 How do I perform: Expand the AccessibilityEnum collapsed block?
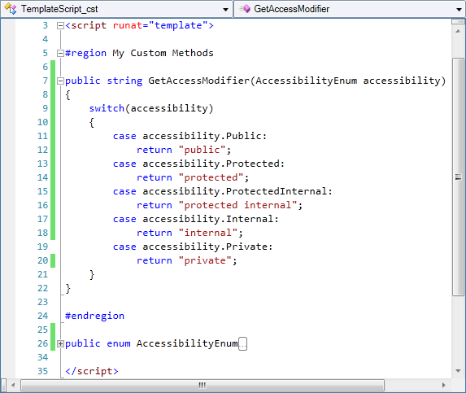click(x=60, y=343)
